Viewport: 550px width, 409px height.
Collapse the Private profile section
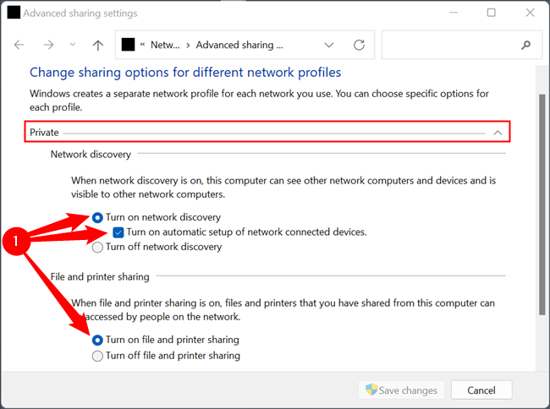click(x=498, y=133)
